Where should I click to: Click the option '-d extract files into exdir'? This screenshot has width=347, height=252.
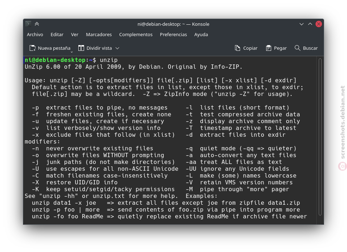(x=236, y=135)
